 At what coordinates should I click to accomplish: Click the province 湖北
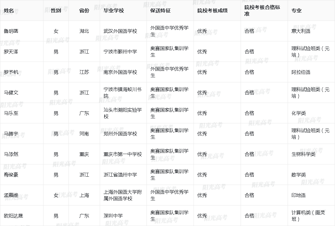tap(84, 31)
